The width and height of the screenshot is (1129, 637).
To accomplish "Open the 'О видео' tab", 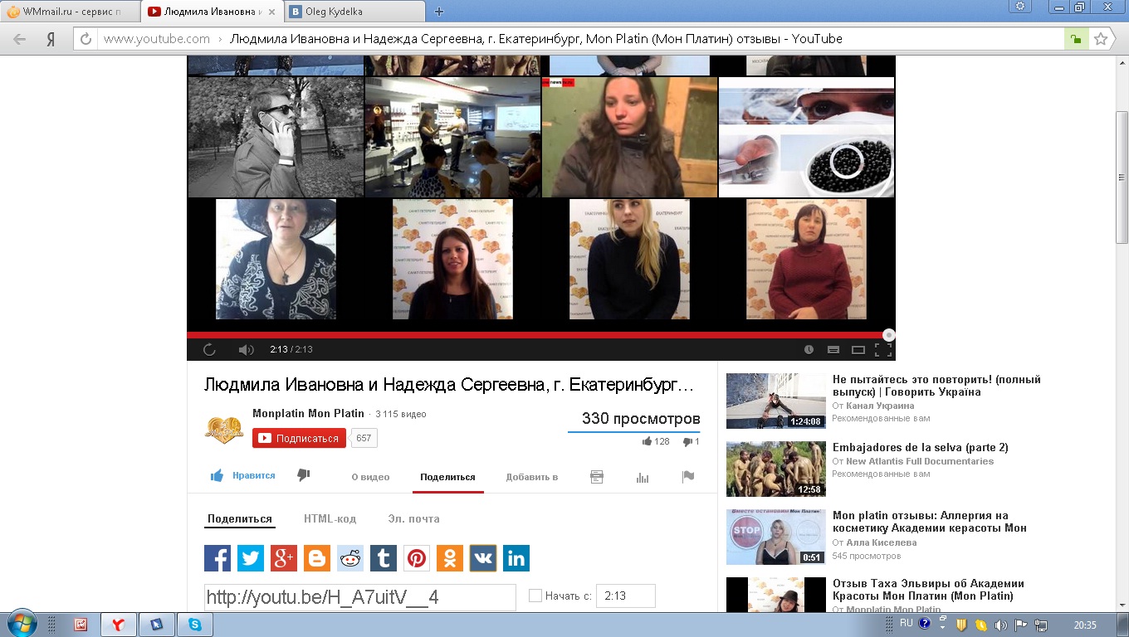I will (x=370, y=477).
